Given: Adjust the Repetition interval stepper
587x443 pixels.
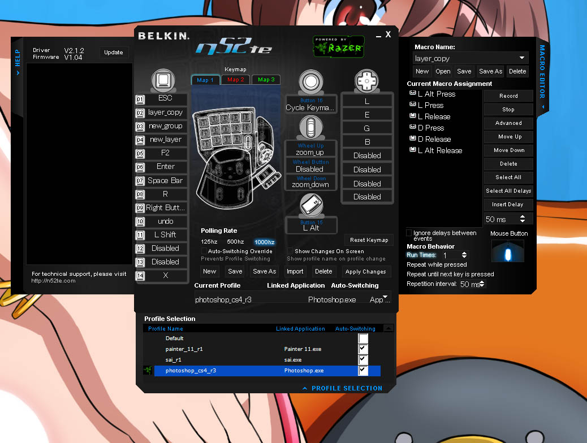Looking at the screenshot, I should 482,284.
